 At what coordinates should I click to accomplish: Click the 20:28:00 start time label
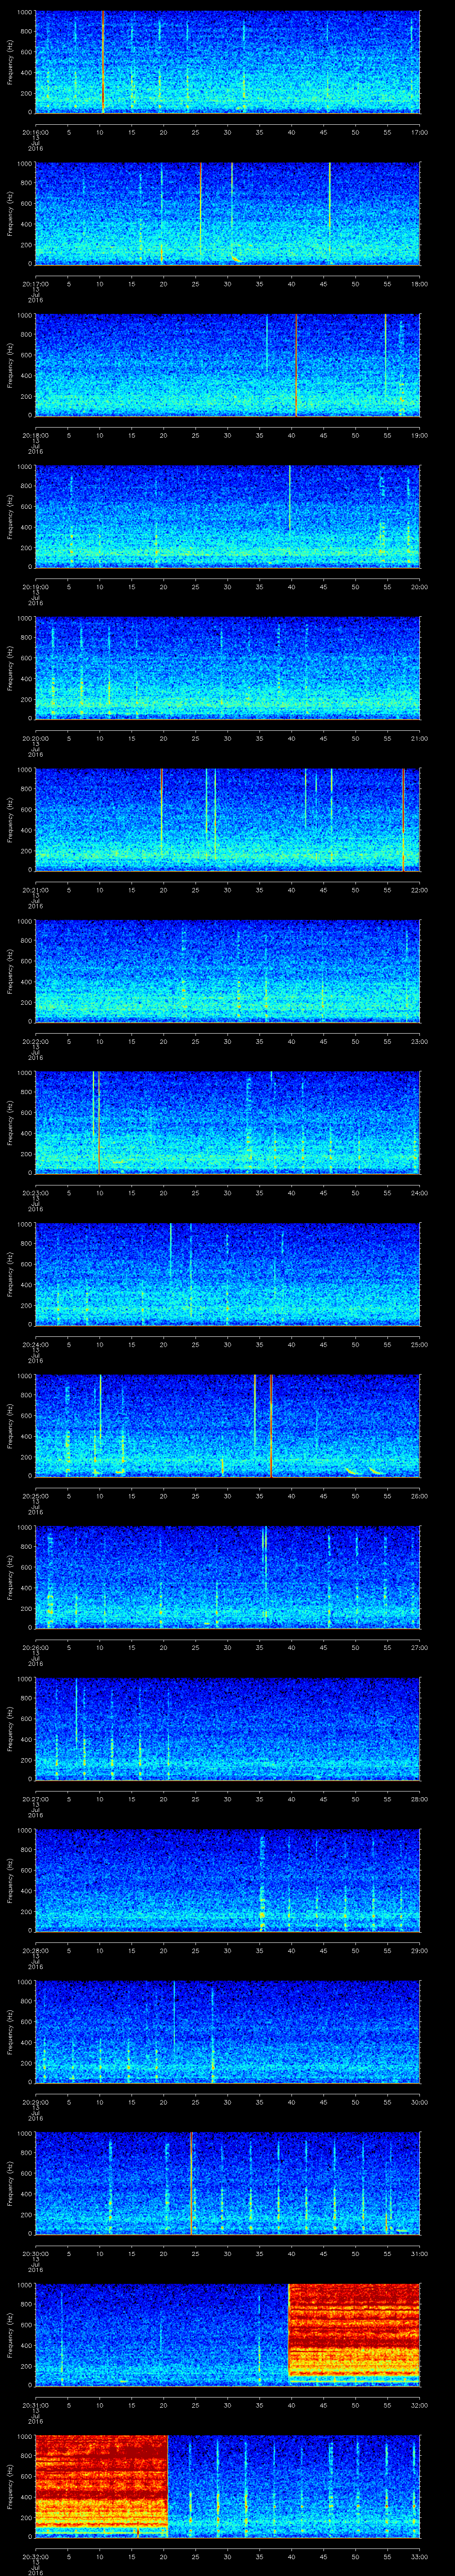click(x=35, y=1951)
